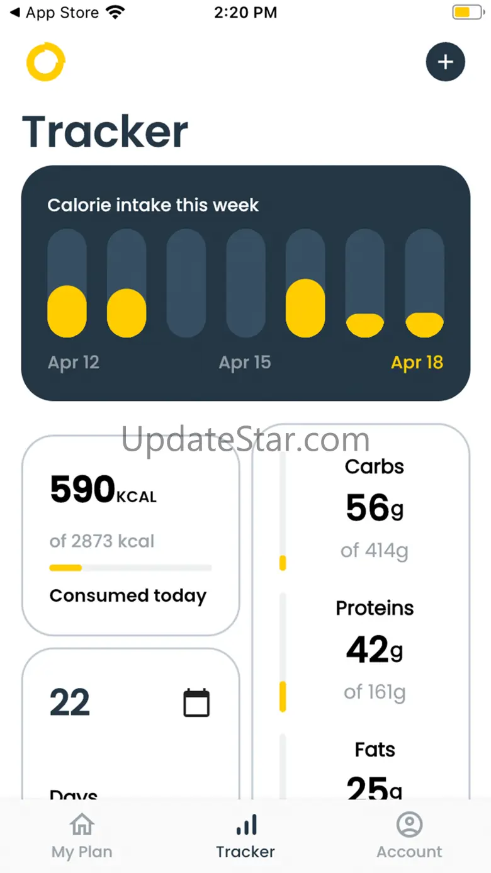Open the calendar icon on days card

click(x=196, y=703)
